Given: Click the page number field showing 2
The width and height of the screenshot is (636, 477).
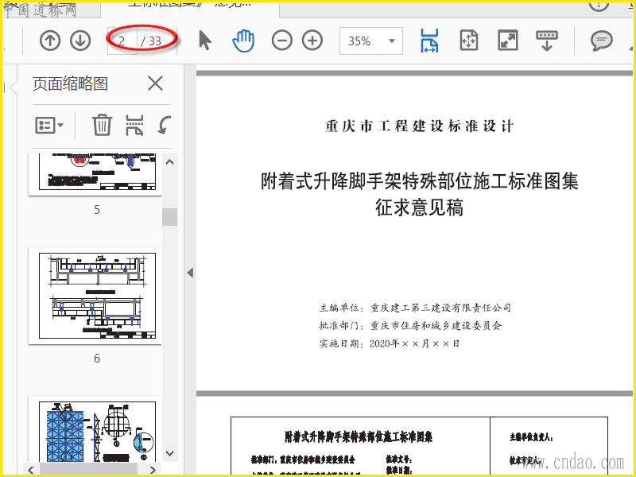Looking at the screenshot, I should click(x=122, y=41).
